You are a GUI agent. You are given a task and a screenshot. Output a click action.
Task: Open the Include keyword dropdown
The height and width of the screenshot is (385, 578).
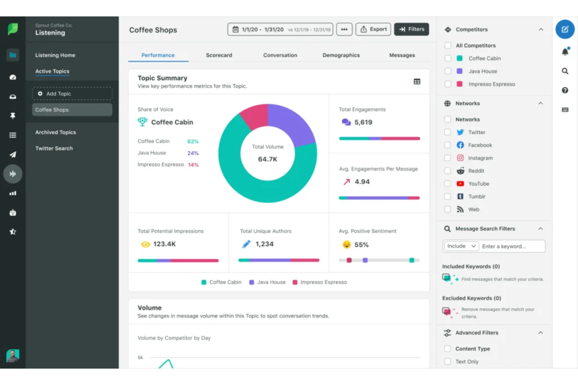click(x=461, y=246)
